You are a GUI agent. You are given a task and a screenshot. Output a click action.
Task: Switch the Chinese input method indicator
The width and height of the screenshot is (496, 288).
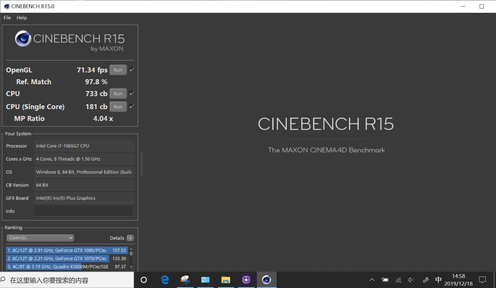[438, 280]
